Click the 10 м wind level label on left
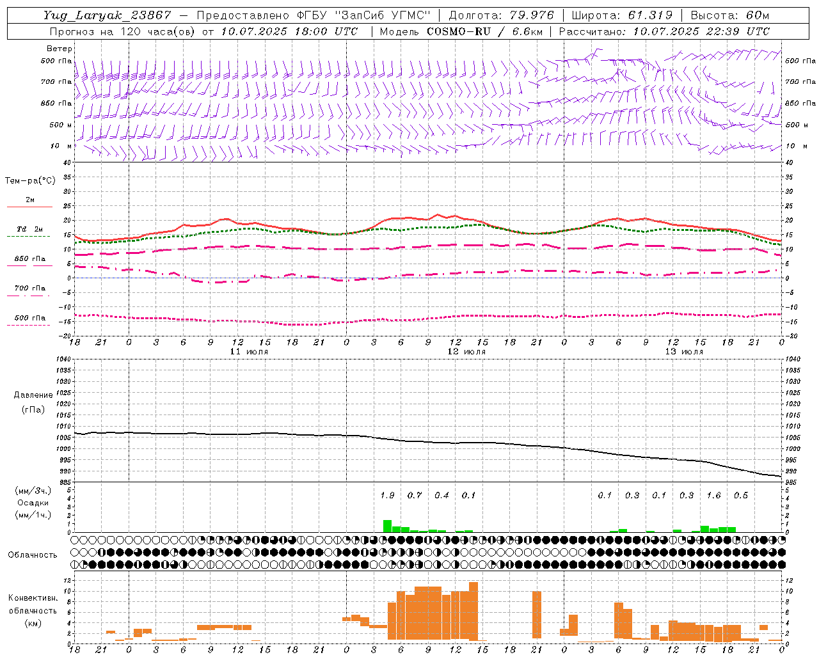The width and height of the screenshot is (819, 655). [x=61, y=146]
